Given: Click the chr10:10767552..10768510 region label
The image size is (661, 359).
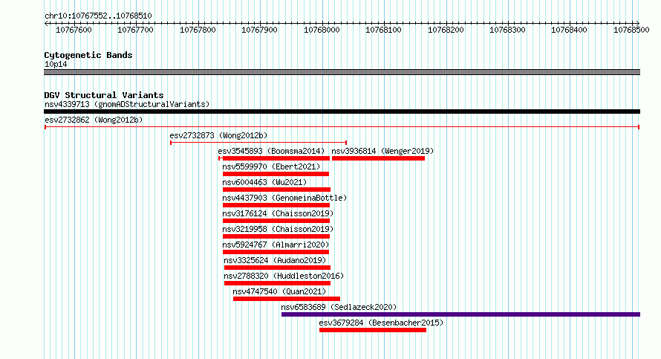Looking at the screenshot, I should [x=98, y=16].
